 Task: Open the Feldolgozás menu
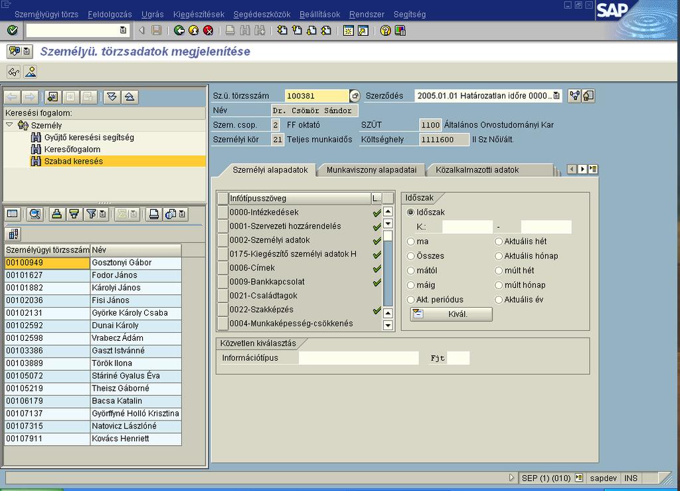[110, 15]
